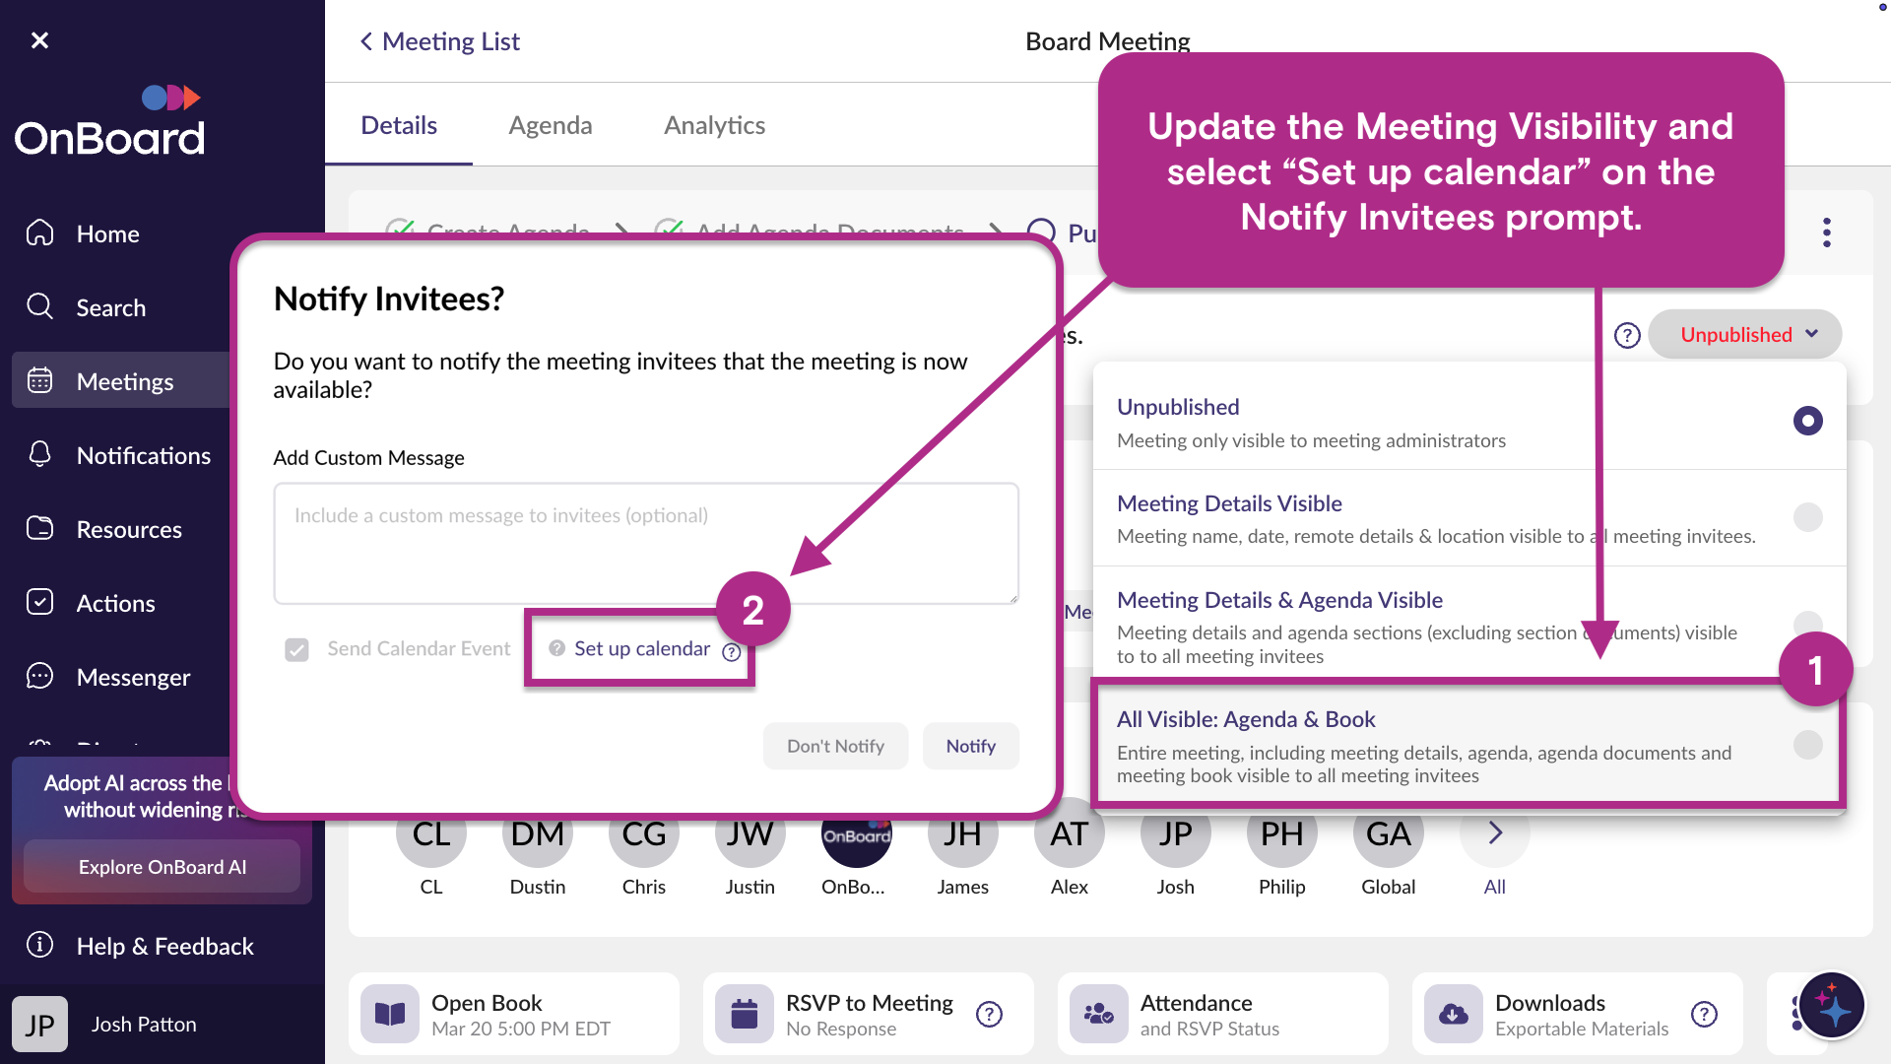Image resolution: width=1891 pixels, height=1064 pixels.
Task: Open Notifications bell in sidebar
Action: coord(39,454)
